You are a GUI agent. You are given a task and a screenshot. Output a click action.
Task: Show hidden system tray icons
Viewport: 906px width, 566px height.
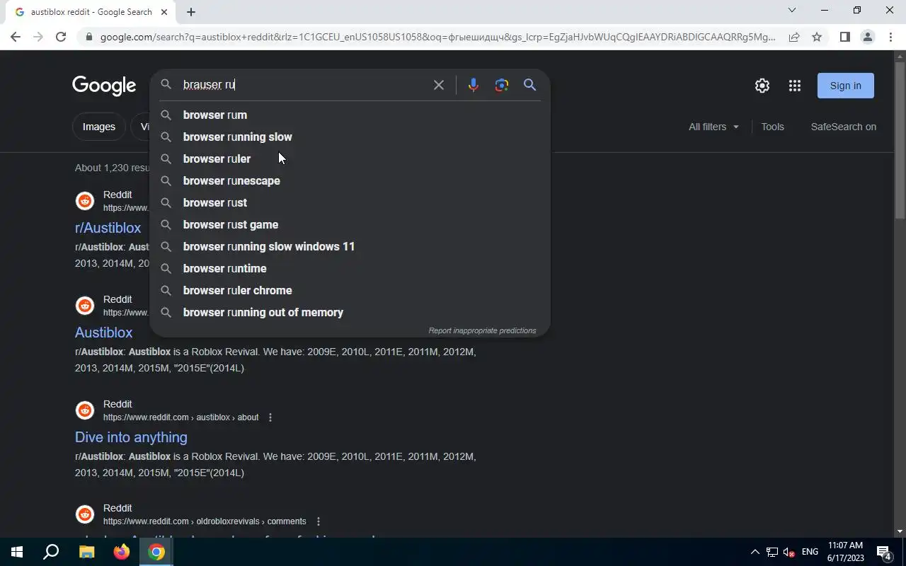pyautogui.click(x=755, y=552)
